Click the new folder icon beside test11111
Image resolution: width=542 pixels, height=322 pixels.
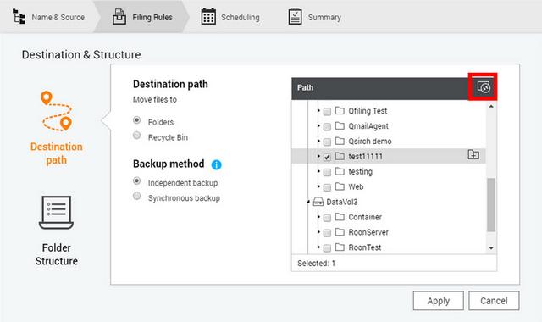click(473, 154)
